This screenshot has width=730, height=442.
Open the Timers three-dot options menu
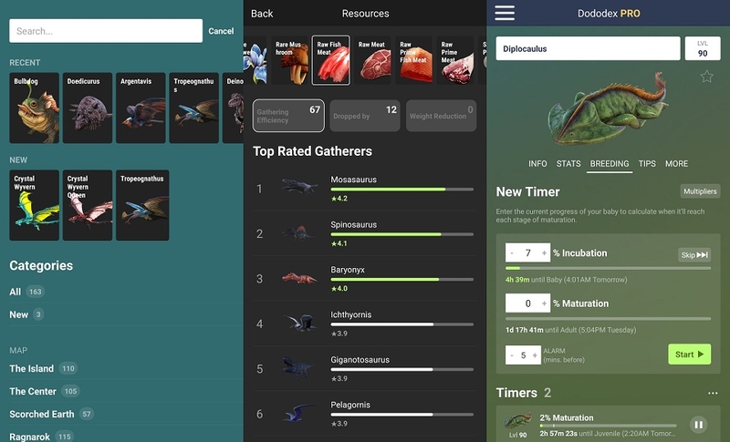713,393
